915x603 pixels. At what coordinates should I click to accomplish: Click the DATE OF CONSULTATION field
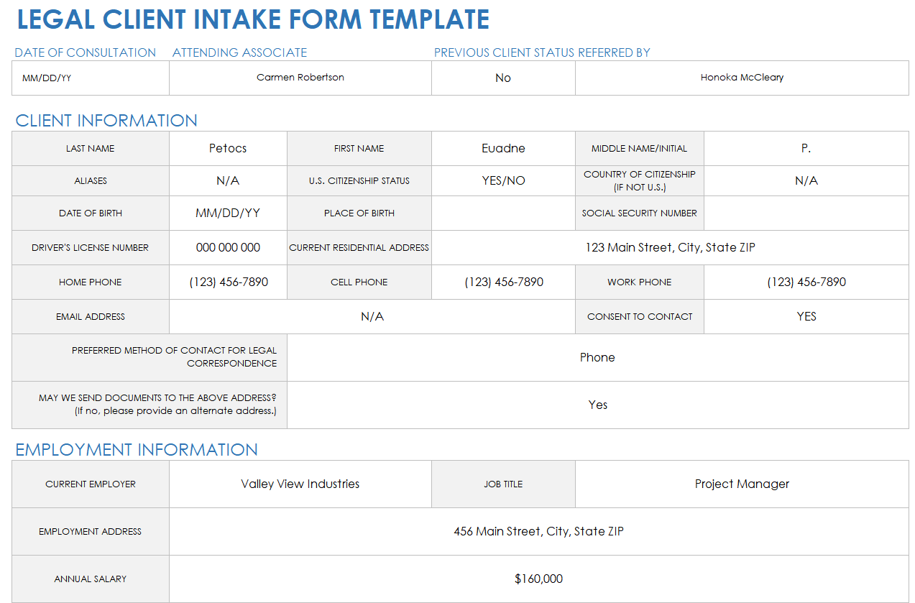click(90, 77)
